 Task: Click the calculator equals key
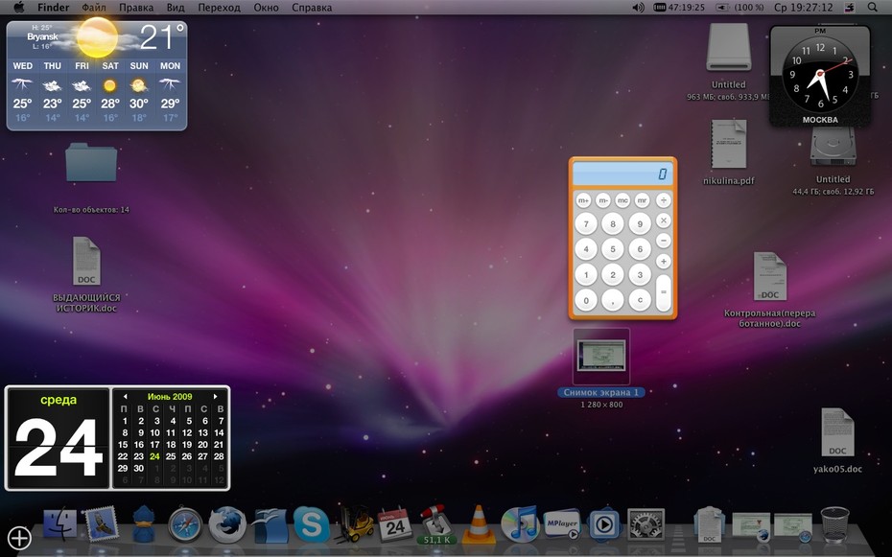click(x=664, y=292)
